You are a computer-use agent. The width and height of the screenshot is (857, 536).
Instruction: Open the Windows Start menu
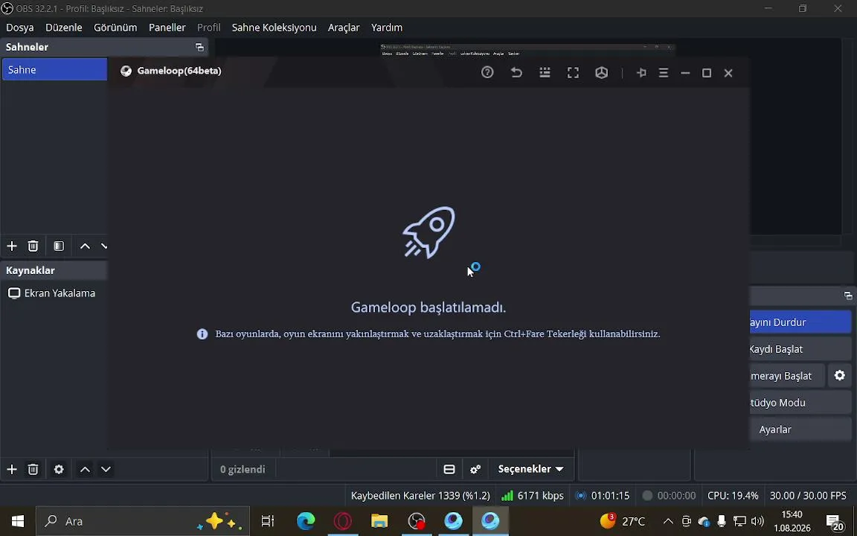click(18, 521)
